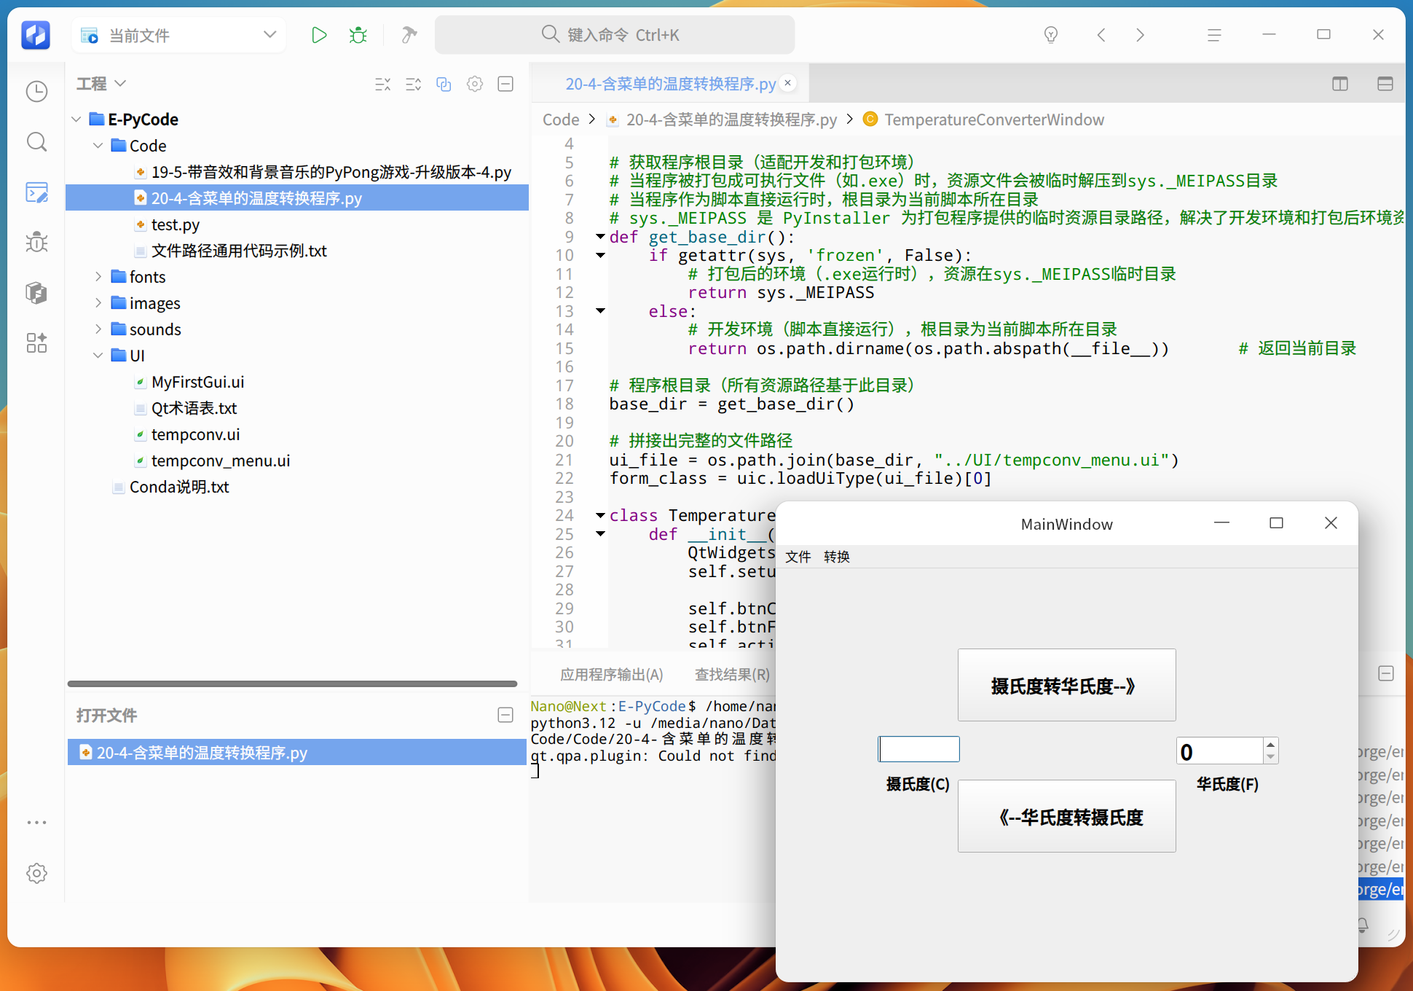
Task: Click the three-dots more sidebar icon
Action: point(36,823)
